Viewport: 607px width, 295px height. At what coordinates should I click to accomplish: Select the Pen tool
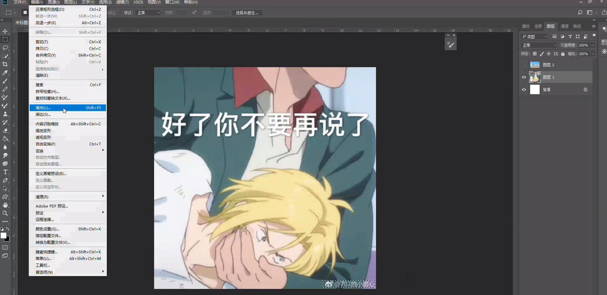pyautogui.click(x=5, y=180)
